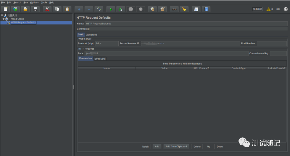Open a test plan file icon
The image size is (290, 156).
coord(25,9)
